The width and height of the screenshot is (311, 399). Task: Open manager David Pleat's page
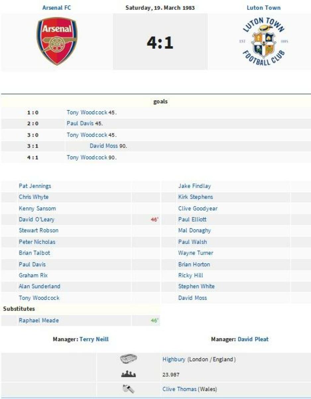pos(253,339)
